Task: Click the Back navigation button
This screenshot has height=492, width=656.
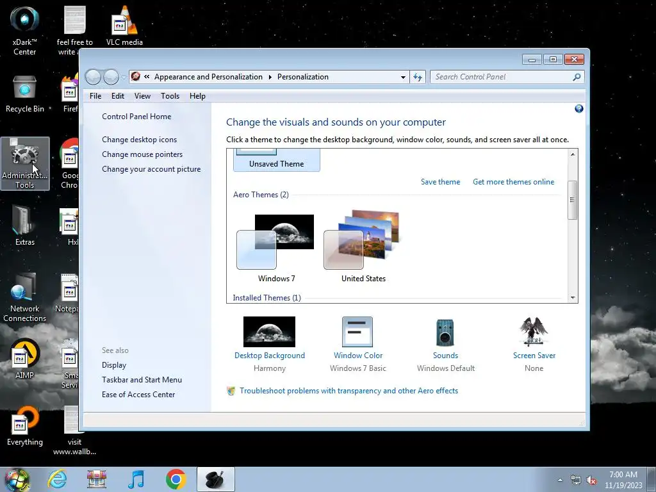Action: coord(93,77)
